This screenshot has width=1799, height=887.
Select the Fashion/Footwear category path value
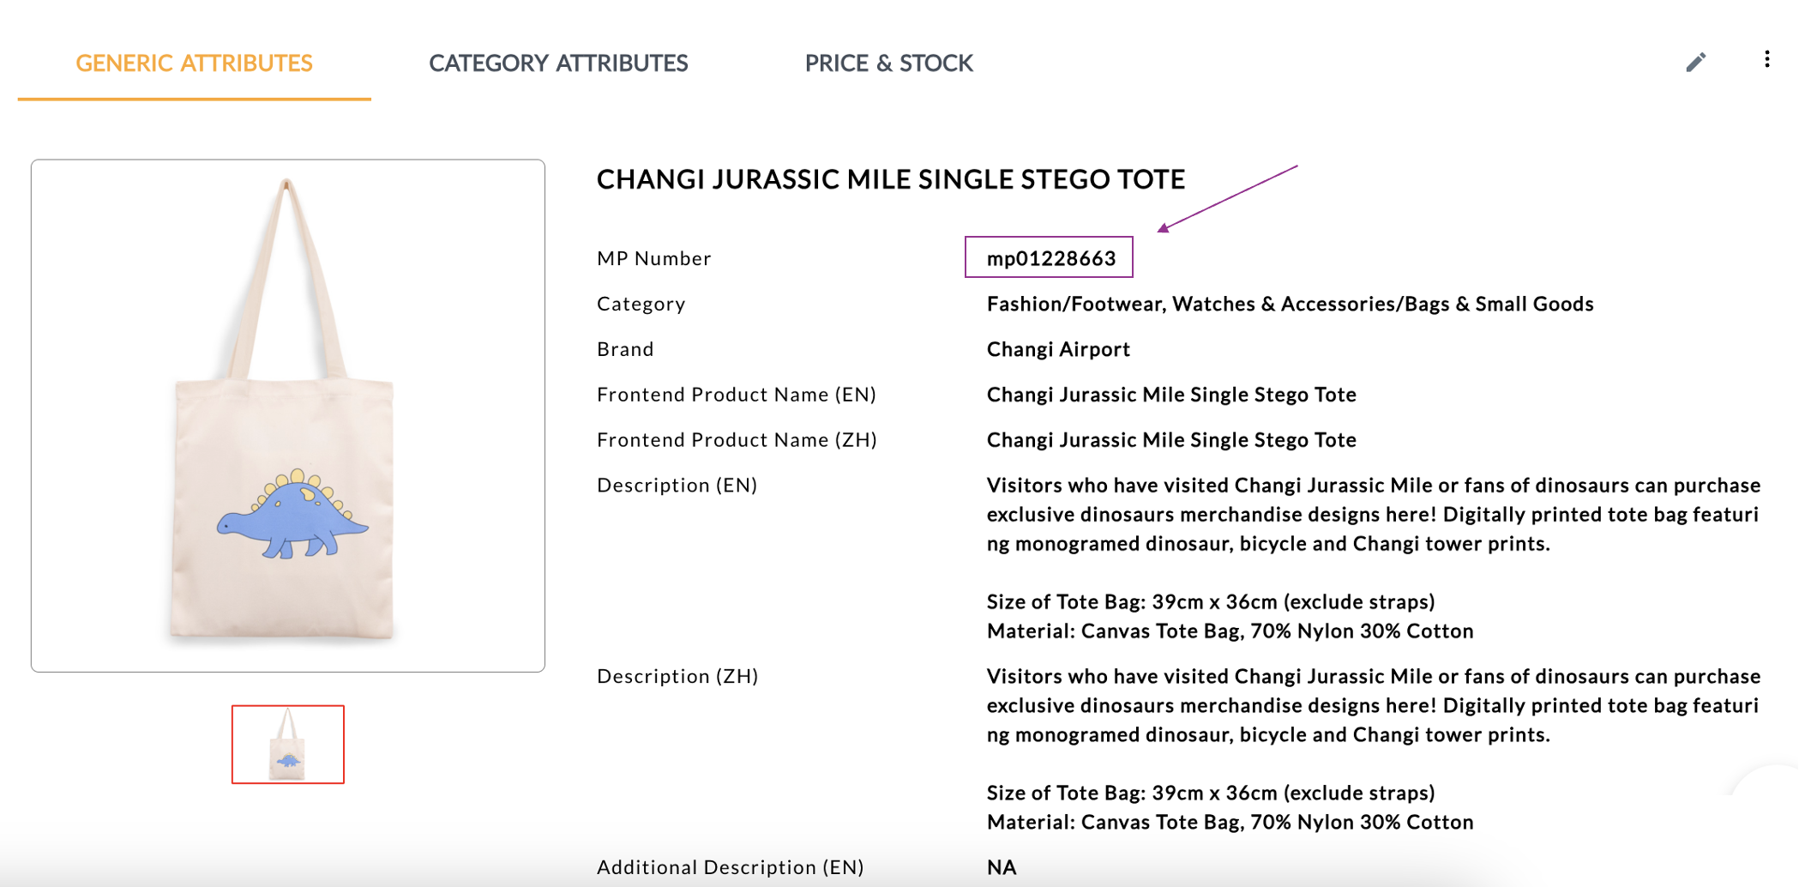[x=1290, y=304]
